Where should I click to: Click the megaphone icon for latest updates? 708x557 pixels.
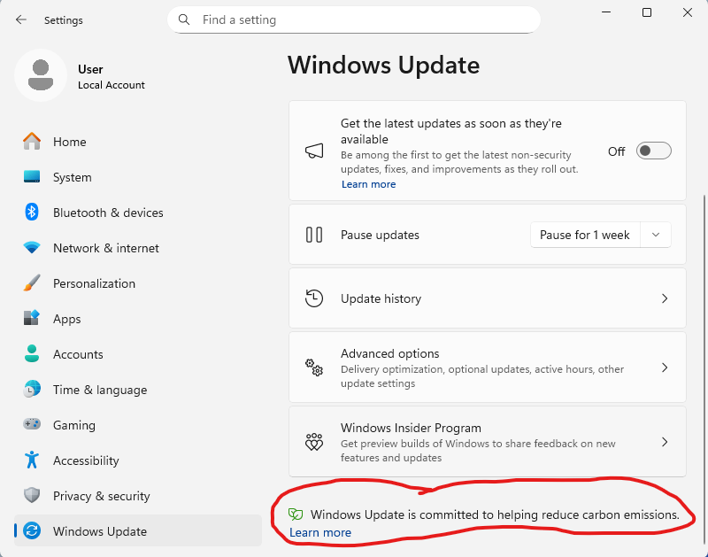pyautogui.click(x=314, y=151)
